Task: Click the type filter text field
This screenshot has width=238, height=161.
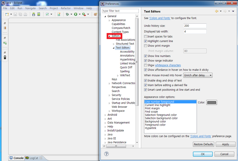Action: pos(120,11)
